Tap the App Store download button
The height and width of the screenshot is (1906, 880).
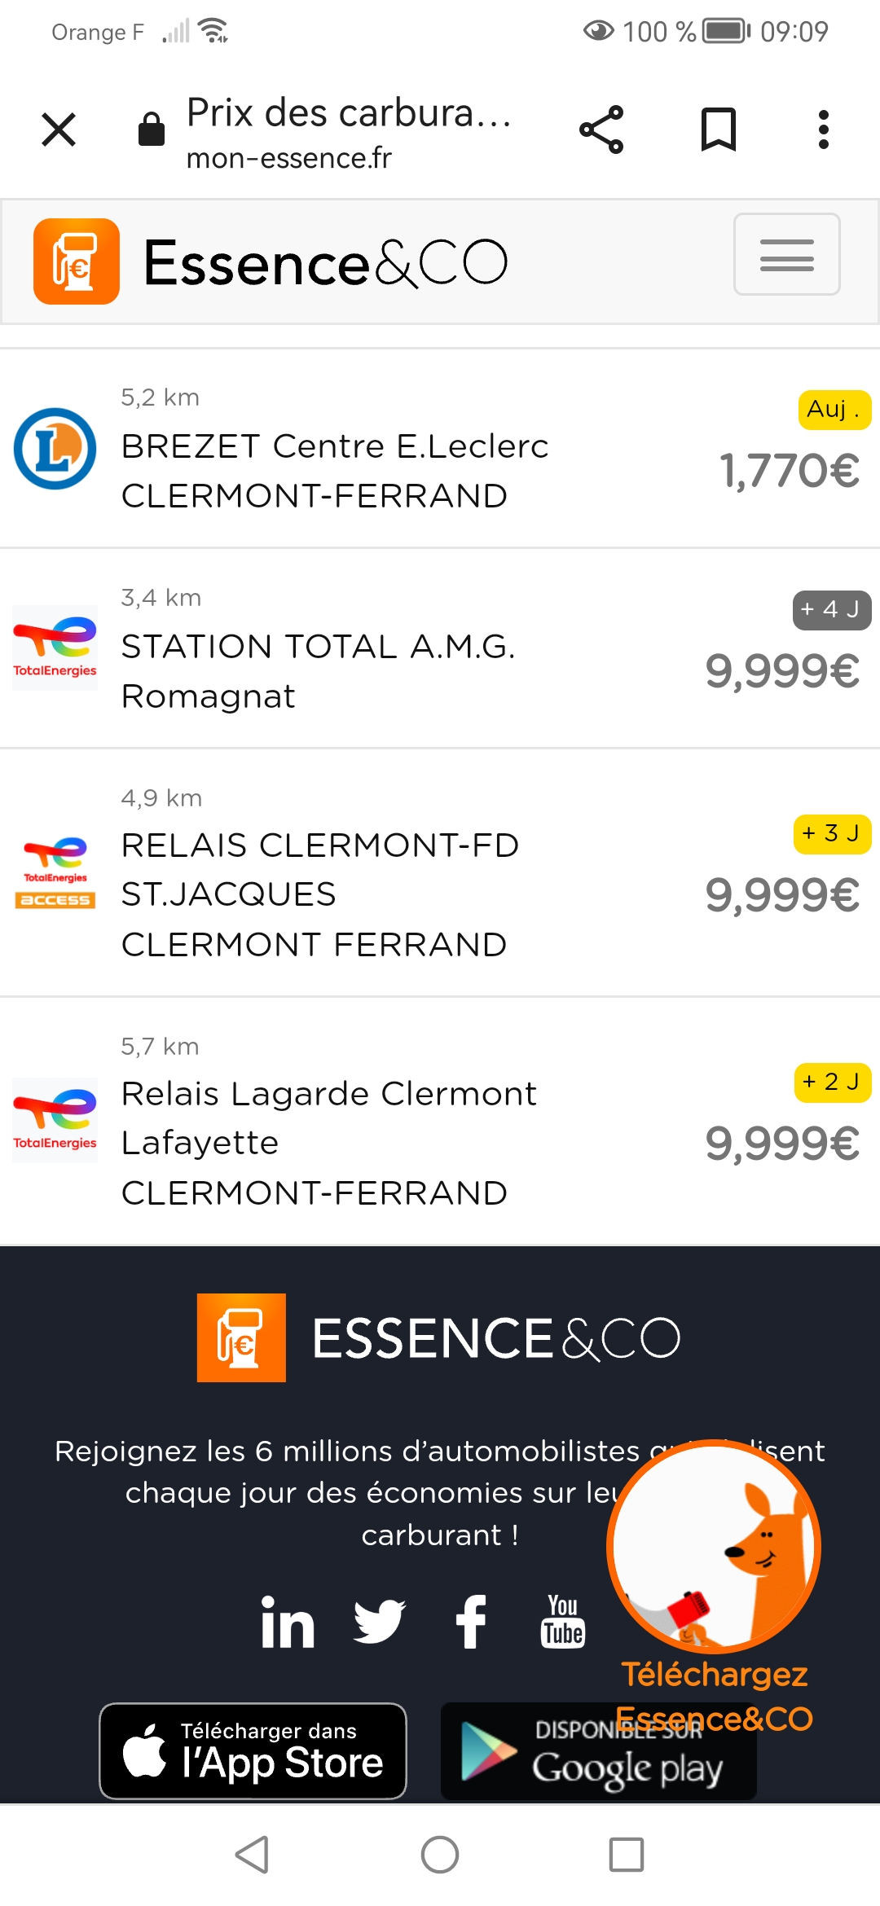(x=253, y=1750)
